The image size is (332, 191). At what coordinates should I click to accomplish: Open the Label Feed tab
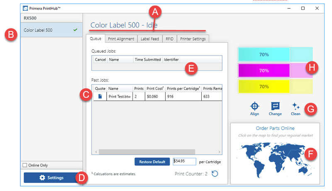tap(150, 39)
